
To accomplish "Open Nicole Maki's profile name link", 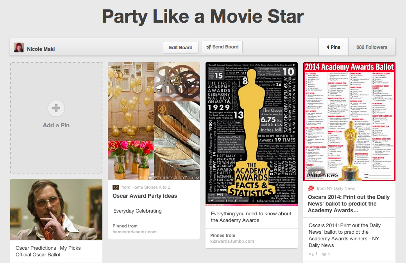I will click(x=41, y=49).
